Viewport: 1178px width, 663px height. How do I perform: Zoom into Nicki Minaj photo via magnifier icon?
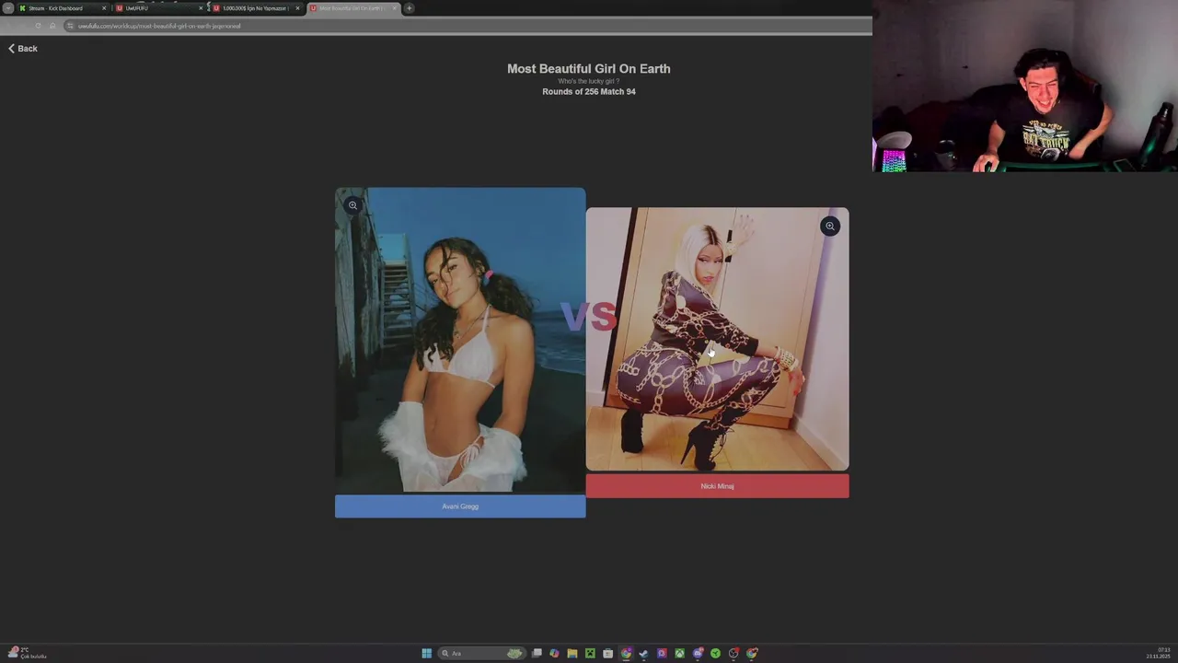coord(830,226)
